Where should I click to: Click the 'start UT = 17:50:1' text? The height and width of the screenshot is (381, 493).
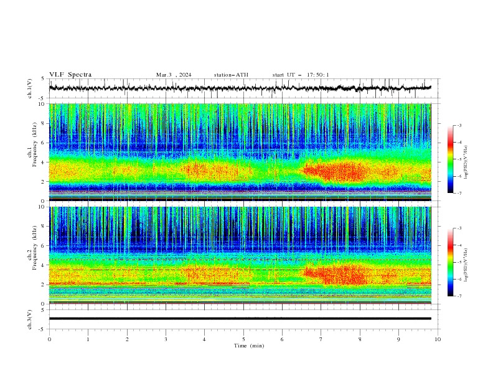click(300, 75)
